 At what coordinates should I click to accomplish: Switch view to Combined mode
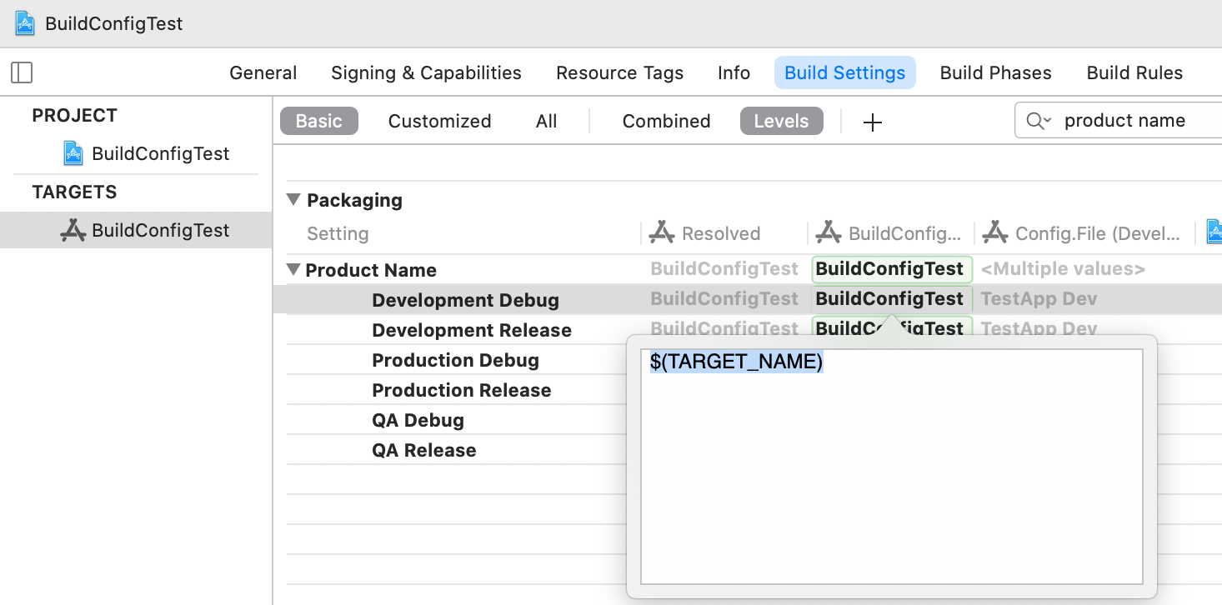666,121
